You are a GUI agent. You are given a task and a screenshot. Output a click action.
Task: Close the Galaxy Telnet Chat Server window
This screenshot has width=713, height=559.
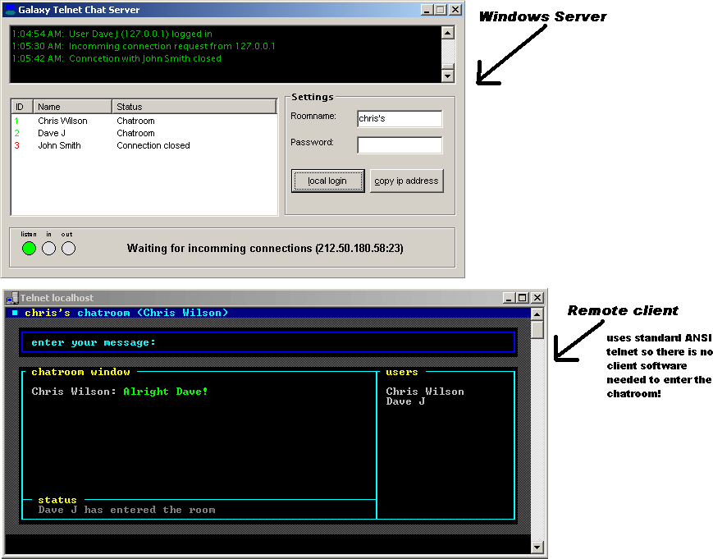455,10
